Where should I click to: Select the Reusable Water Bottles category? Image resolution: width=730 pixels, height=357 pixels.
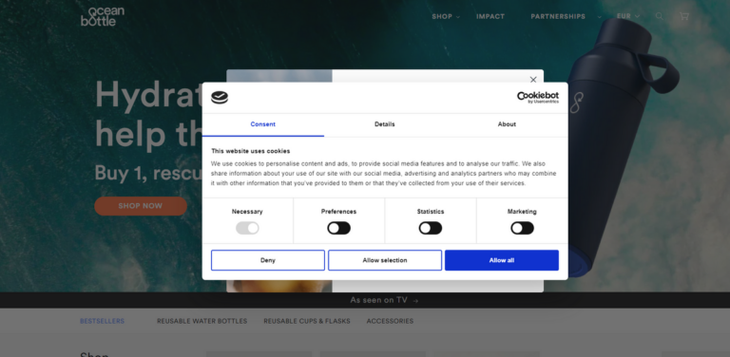click(x=202, y=321)
